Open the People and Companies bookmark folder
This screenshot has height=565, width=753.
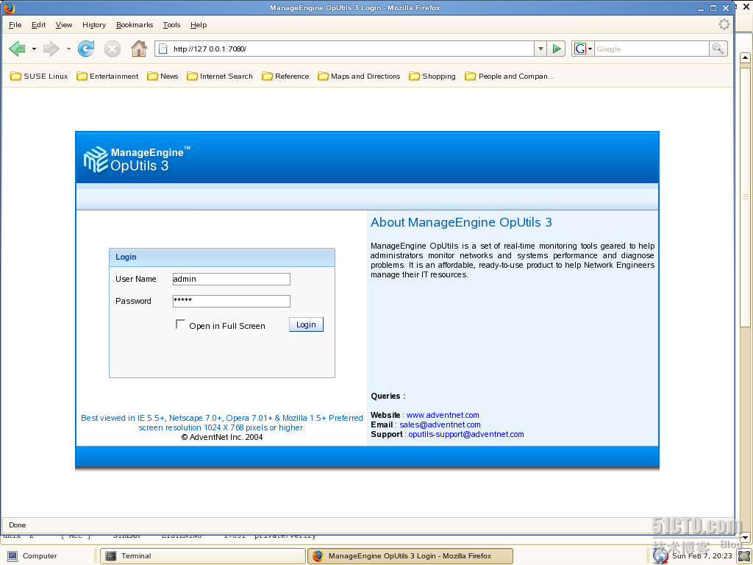510,76
